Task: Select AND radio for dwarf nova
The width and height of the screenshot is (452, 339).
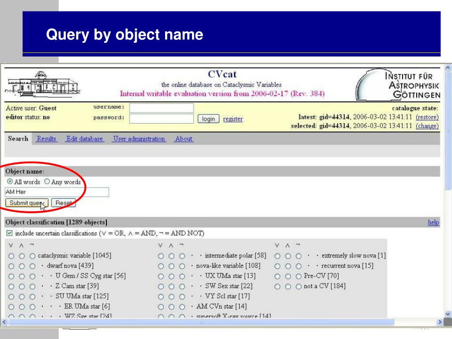Action: pos(22,266)
